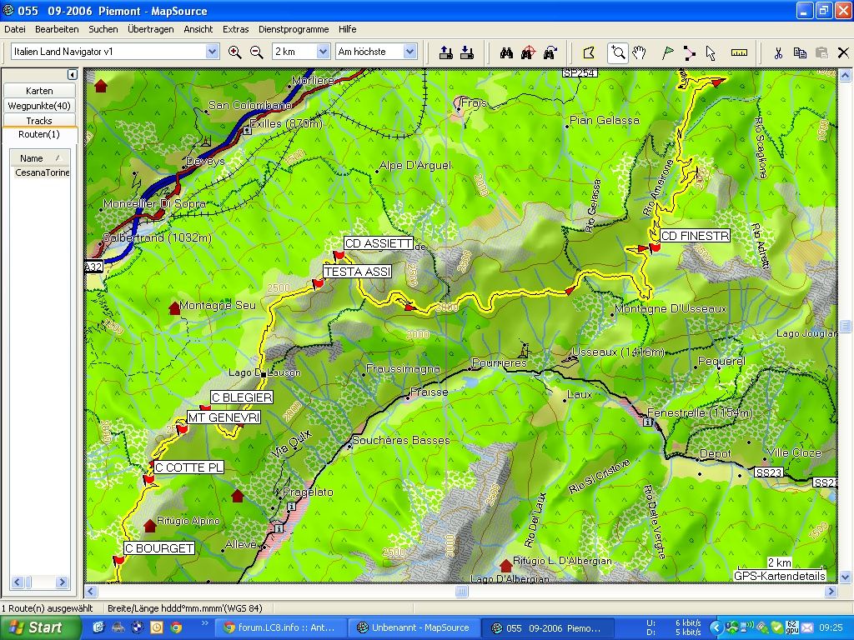The image size is (854, 640).
Task: Select the CesanaTorine route in list
Action: [x=42, y=172]
